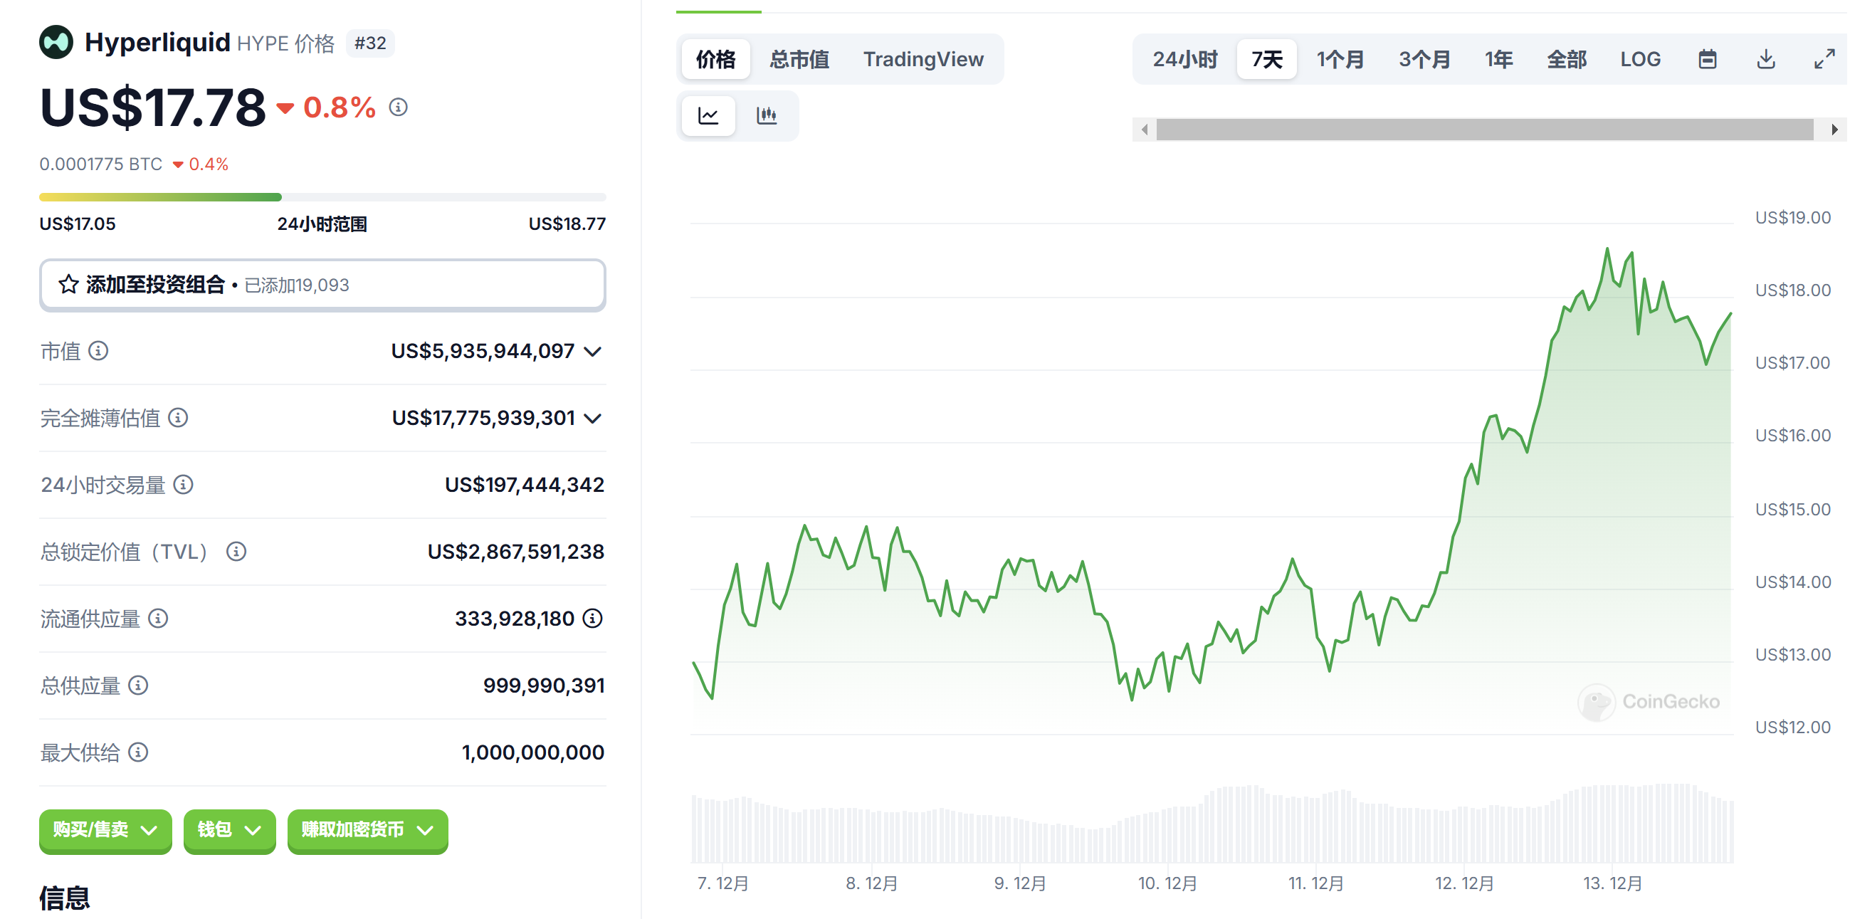Open the 购买/售卖 dropdown
The height and width of the screenshot is (919, 1850).
(x=105, y=830)
